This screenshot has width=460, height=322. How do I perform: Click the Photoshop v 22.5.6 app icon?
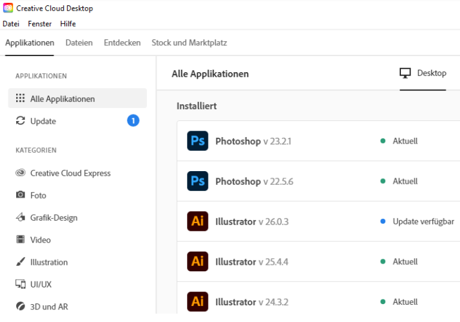pyautogui.click(x=197, y=181)
